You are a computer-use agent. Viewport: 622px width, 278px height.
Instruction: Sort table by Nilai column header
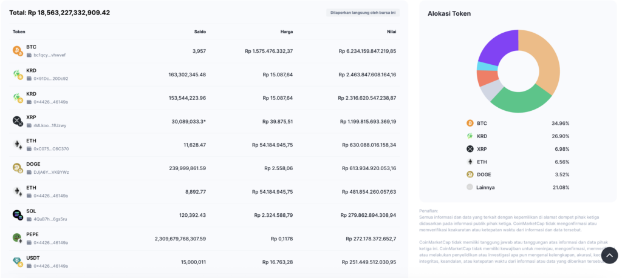392,31
